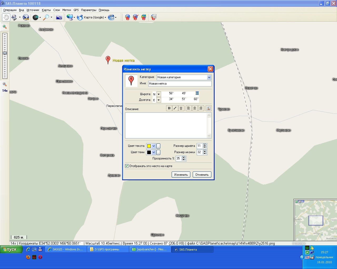Open the Параметры menu
The image size is (337, 269).
pos(88,10)
